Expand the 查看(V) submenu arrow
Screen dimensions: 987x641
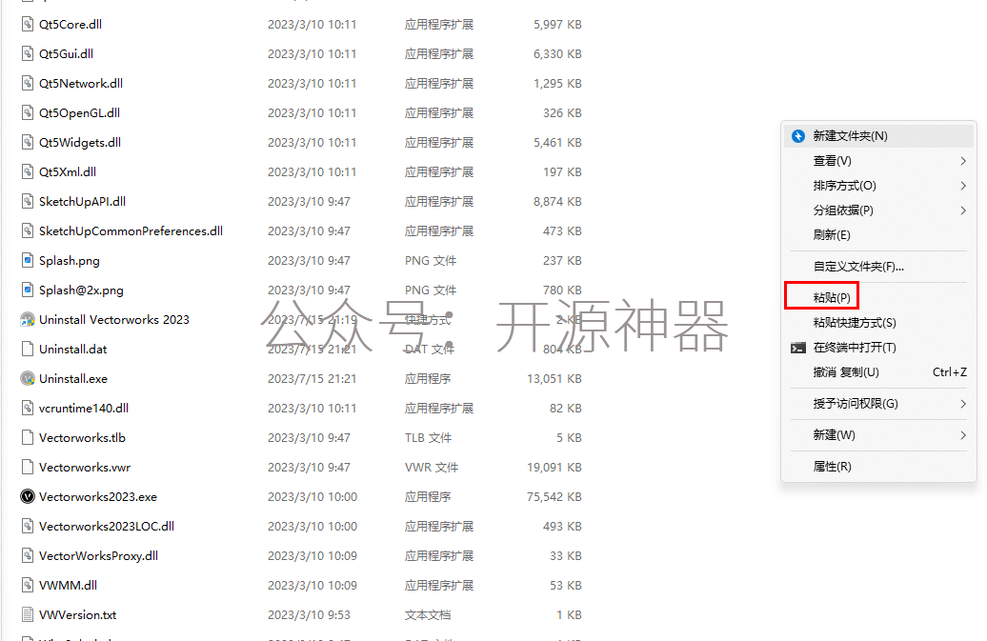pos(963,162)
